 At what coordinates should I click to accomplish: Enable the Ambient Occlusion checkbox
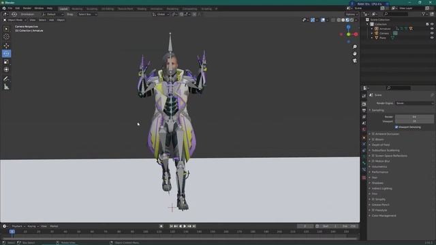coord(373,134)
